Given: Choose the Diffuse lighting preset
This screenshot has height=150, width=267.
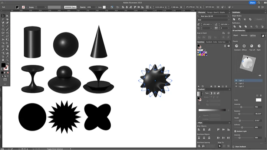Looking at the screenshot, I should pos(245,46).
